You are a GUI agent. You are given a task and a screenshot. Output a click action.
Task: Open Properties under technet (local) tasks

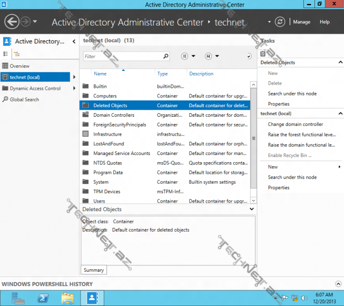[278, 188]
